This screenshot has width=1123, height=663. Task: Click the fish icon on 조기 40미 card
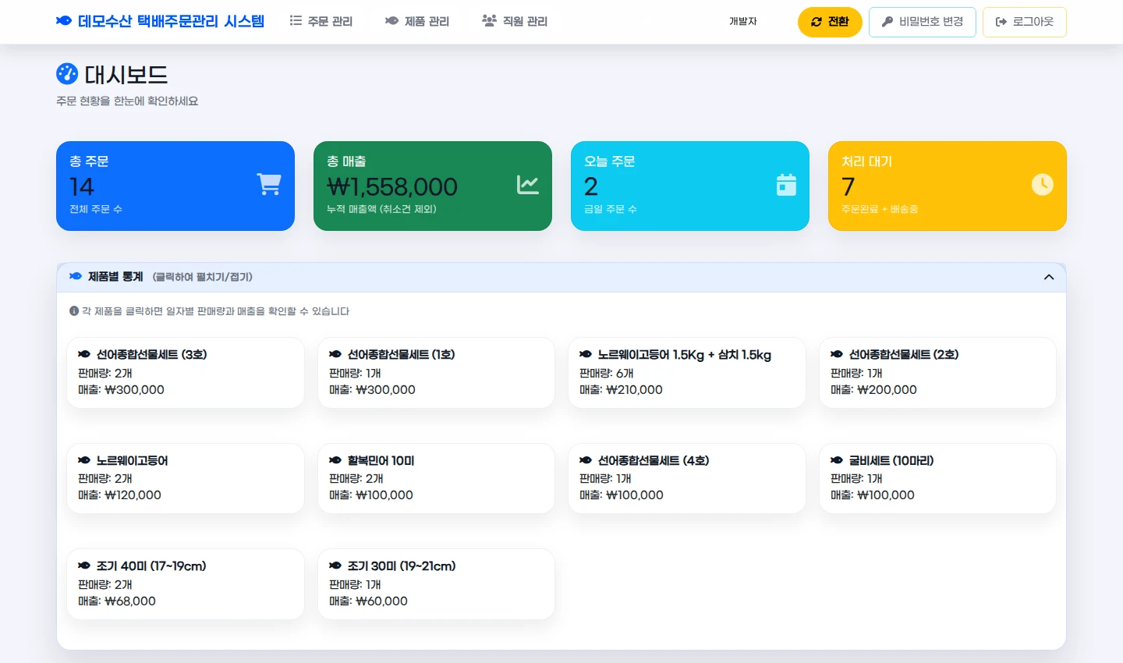pos(84,565)
